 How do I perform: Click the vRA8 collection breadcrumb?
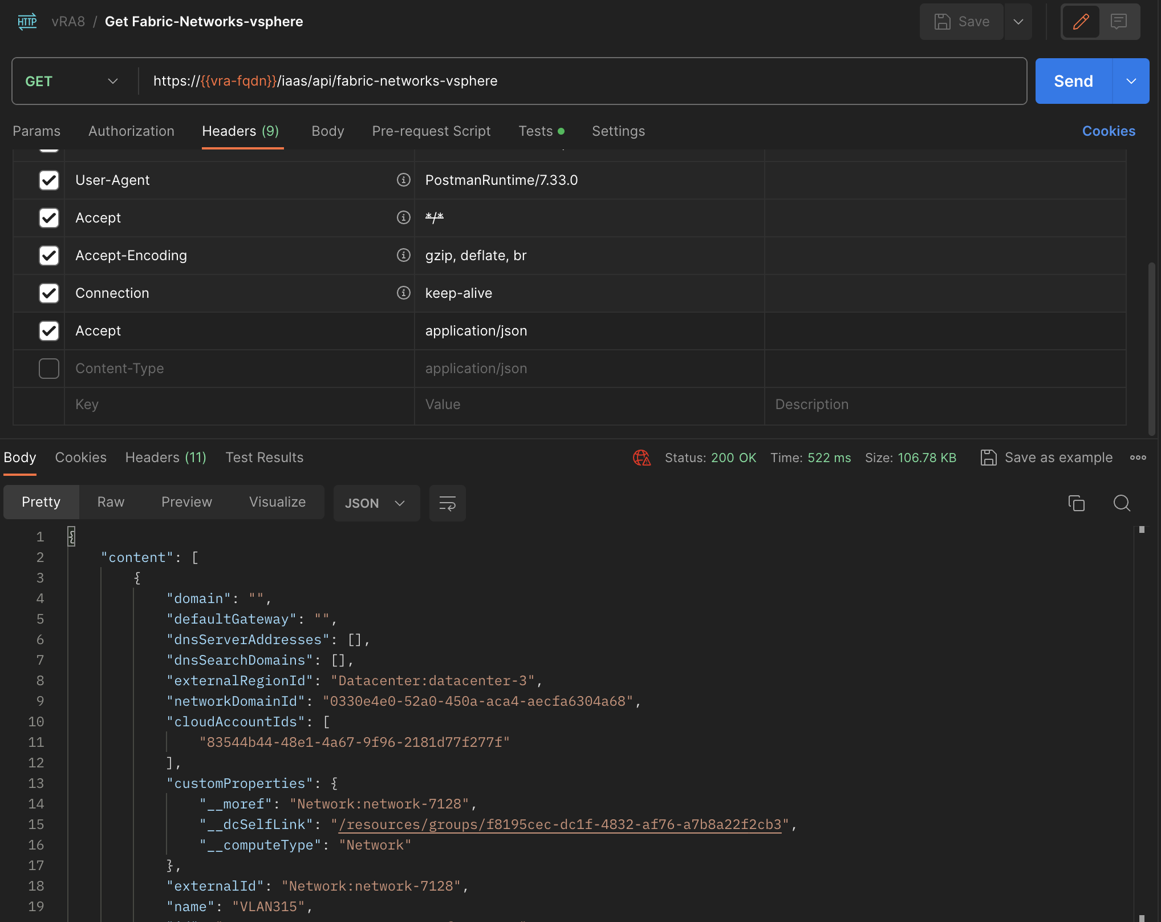68,22
